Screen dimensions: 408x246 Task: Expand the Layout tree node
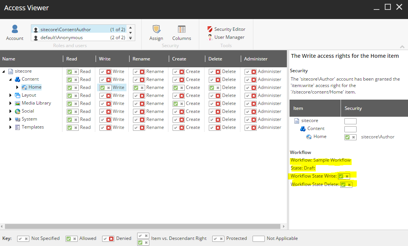10,95
